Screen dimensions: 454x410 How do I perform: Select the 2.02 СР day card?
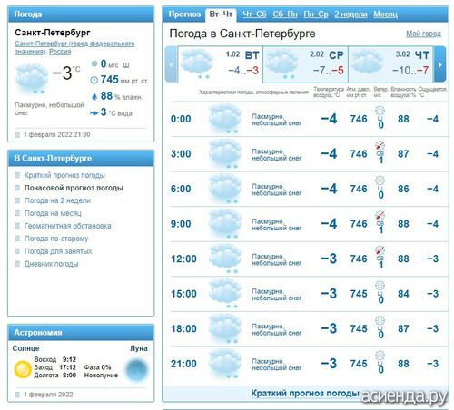click(x=305, y=64)
